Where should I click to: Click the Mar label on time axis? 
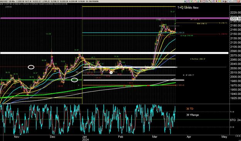pos(154,137)
